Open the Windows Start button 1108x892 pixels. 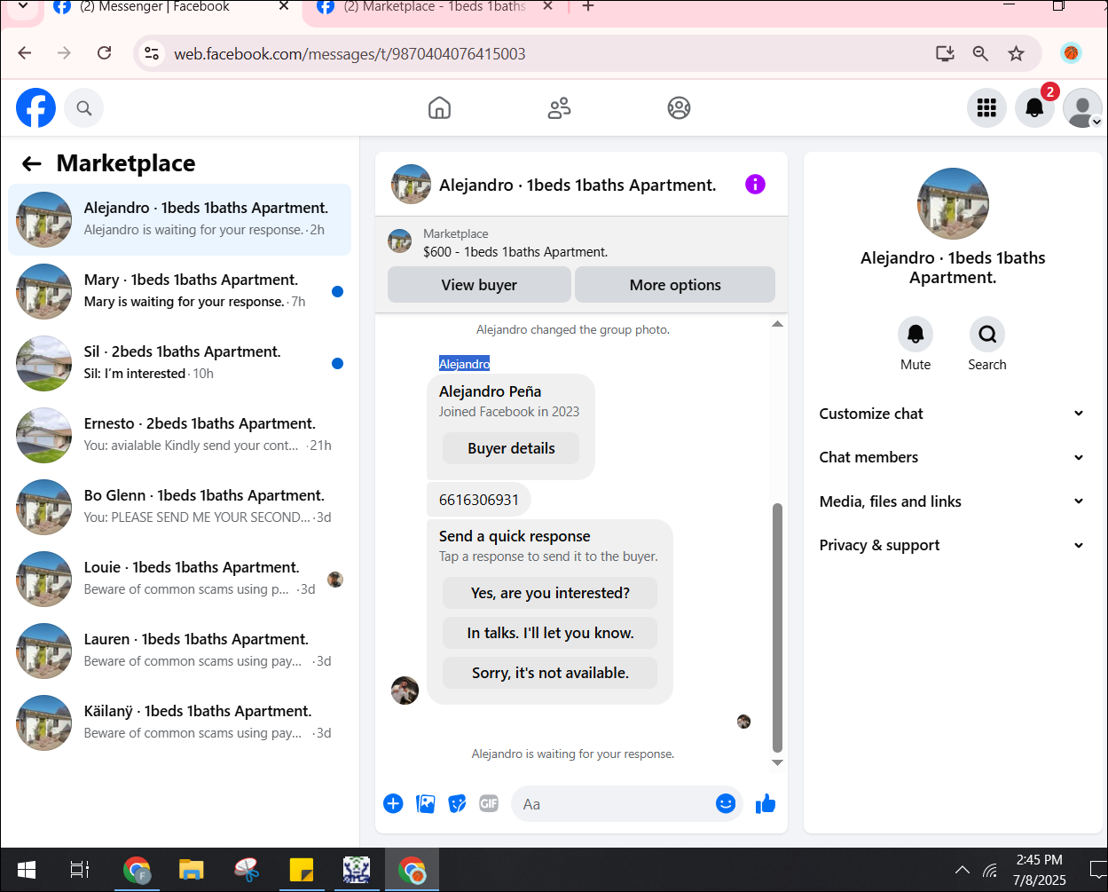point(27,871)
